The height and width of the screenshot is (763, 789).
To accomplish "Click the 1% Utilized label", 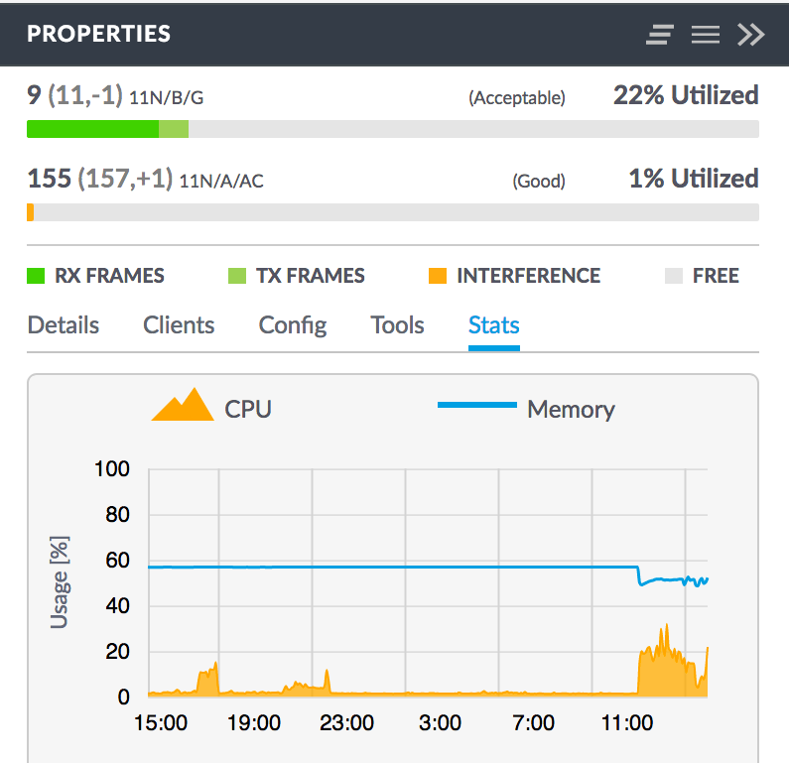I will (693, 179).
